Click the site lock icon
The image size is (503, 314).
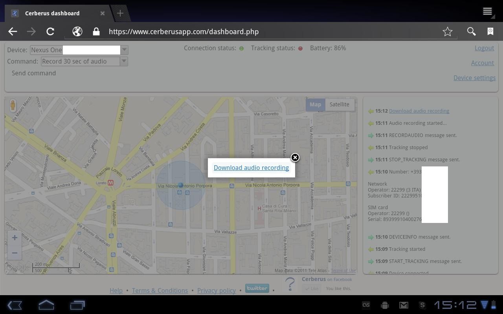point(96,32)
